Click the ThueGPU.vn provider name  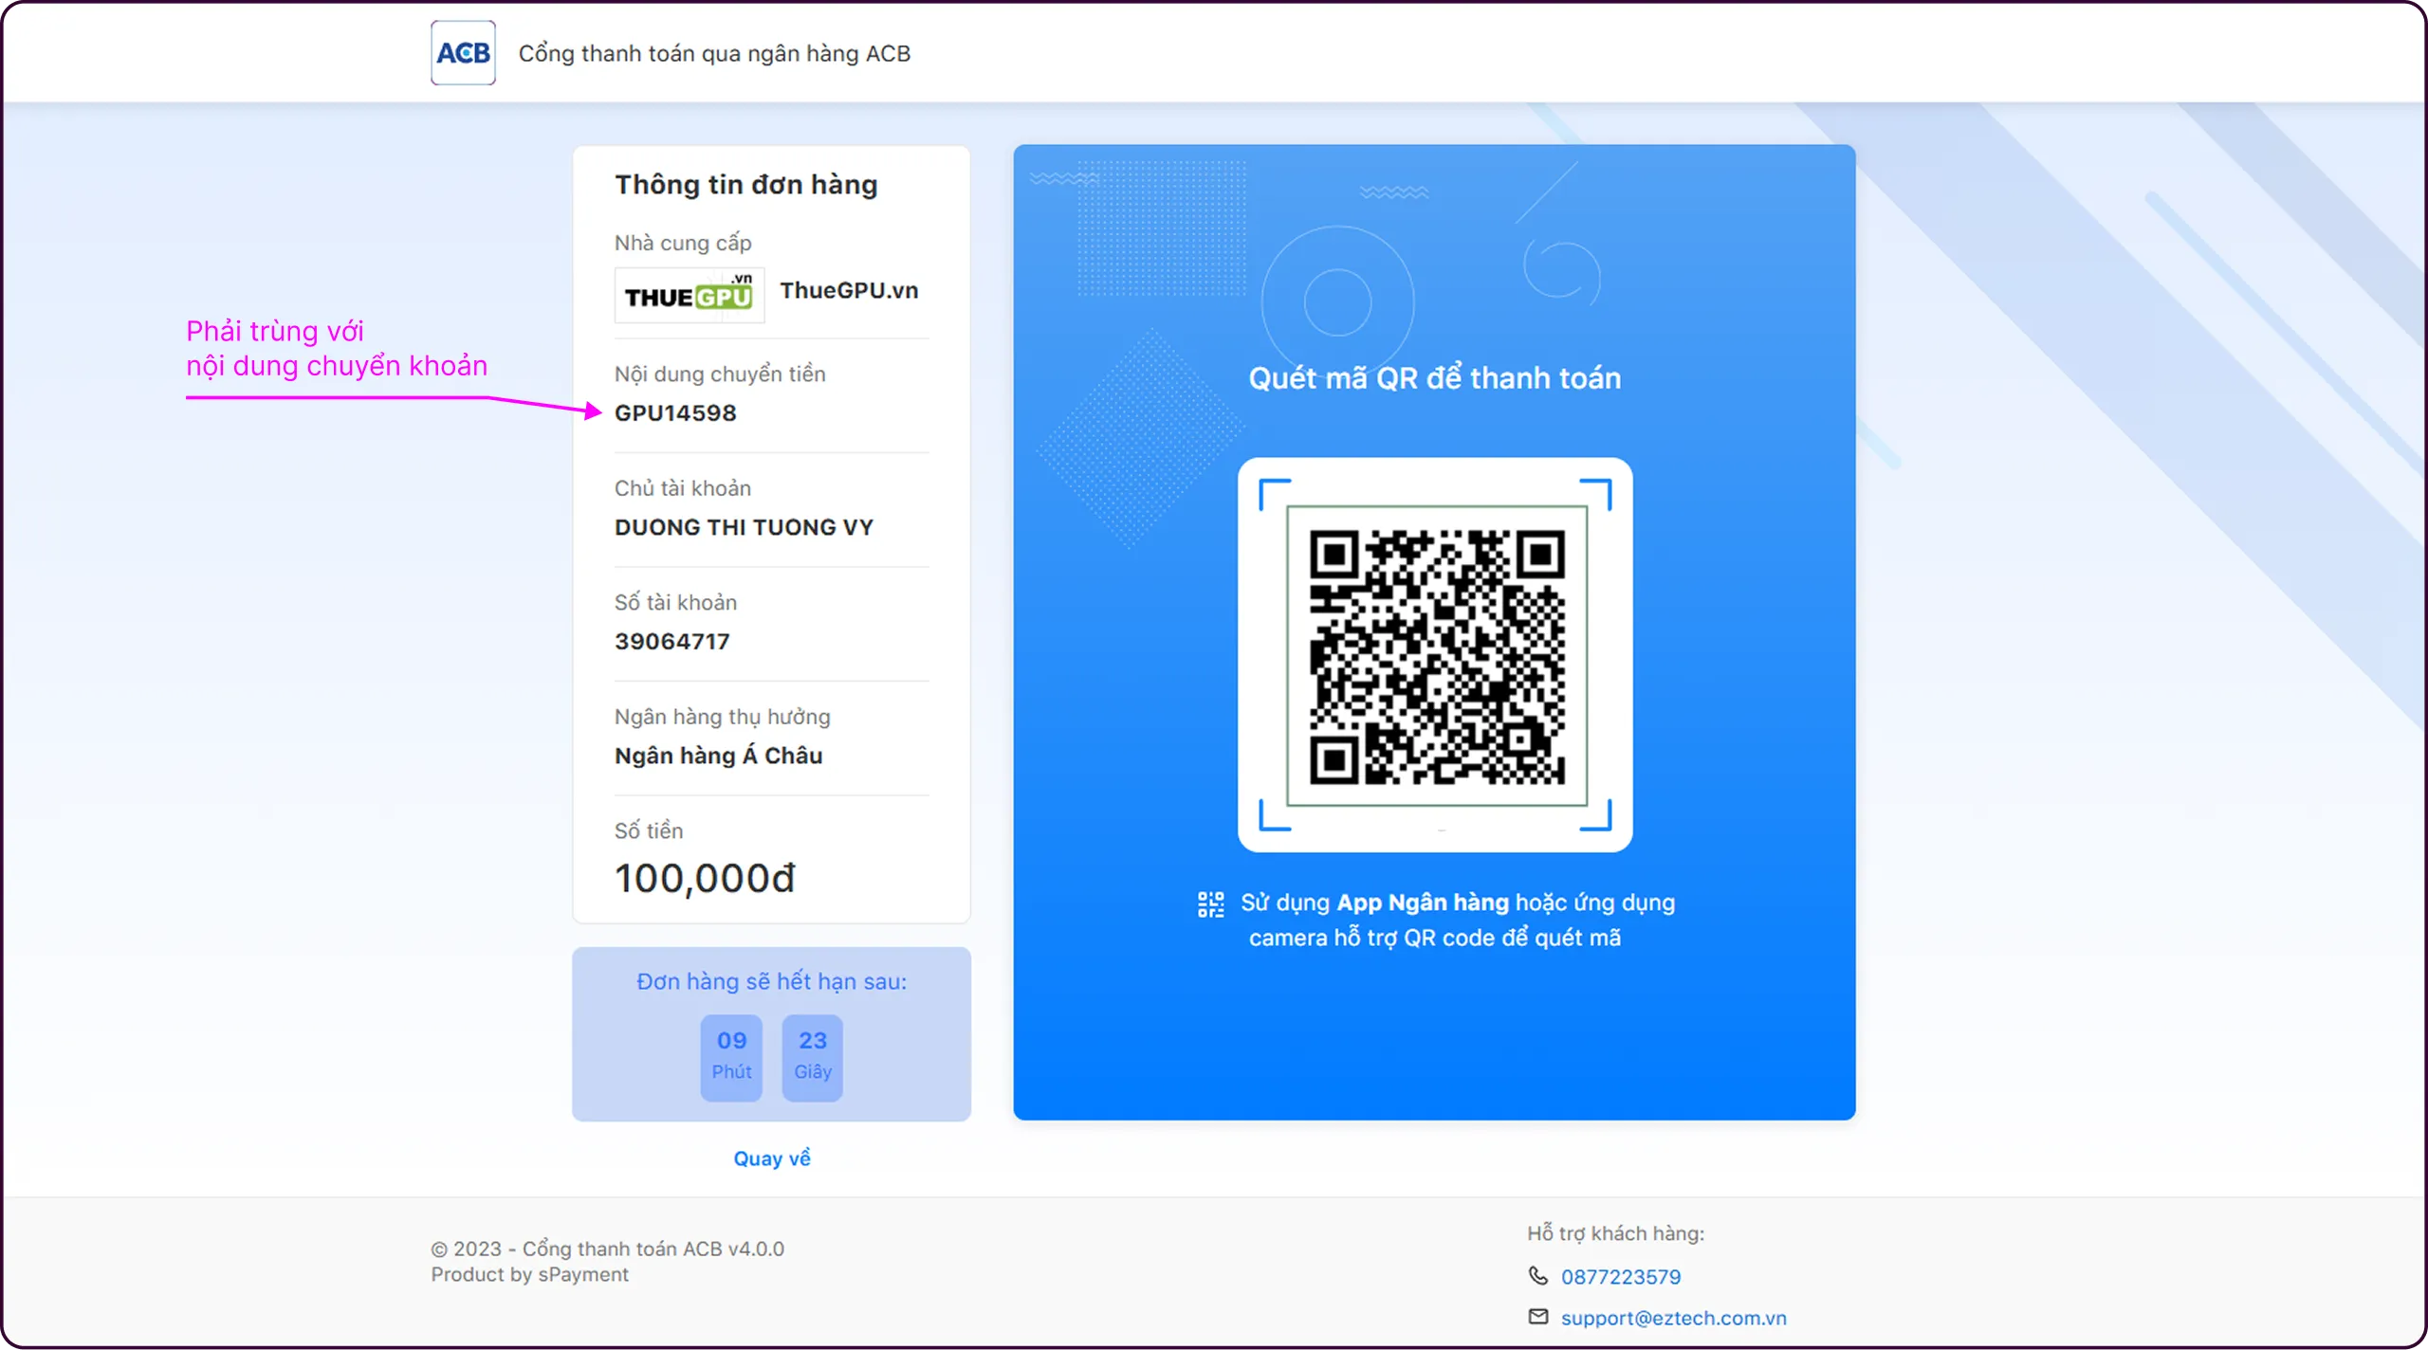coord(849,290)
